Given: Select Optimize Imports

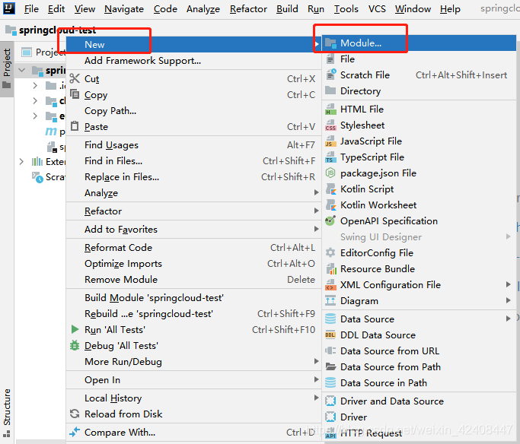Looking at the screenshot, I should (193, 264).
